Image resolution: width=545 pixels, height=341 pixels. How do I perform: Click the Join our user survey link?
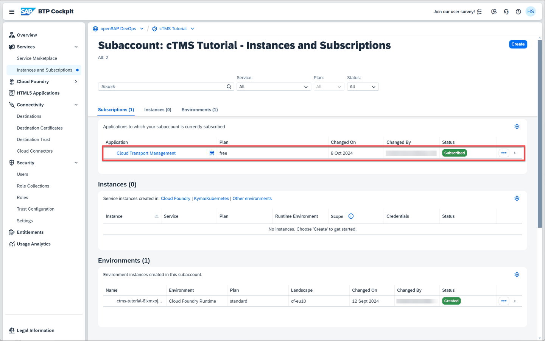point(454,12)
